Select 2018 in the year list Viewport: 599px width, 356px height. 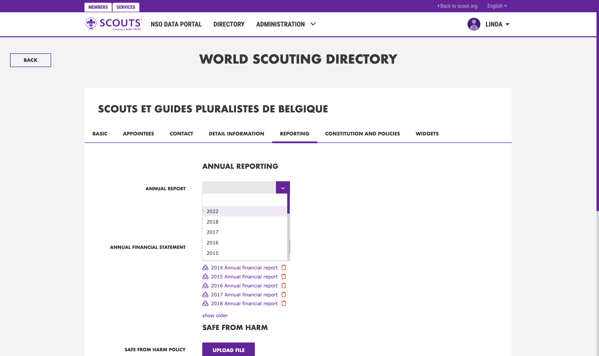coord(245,222)
